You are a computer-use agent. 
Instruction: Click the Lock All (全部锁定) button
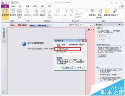click(102, 56)
